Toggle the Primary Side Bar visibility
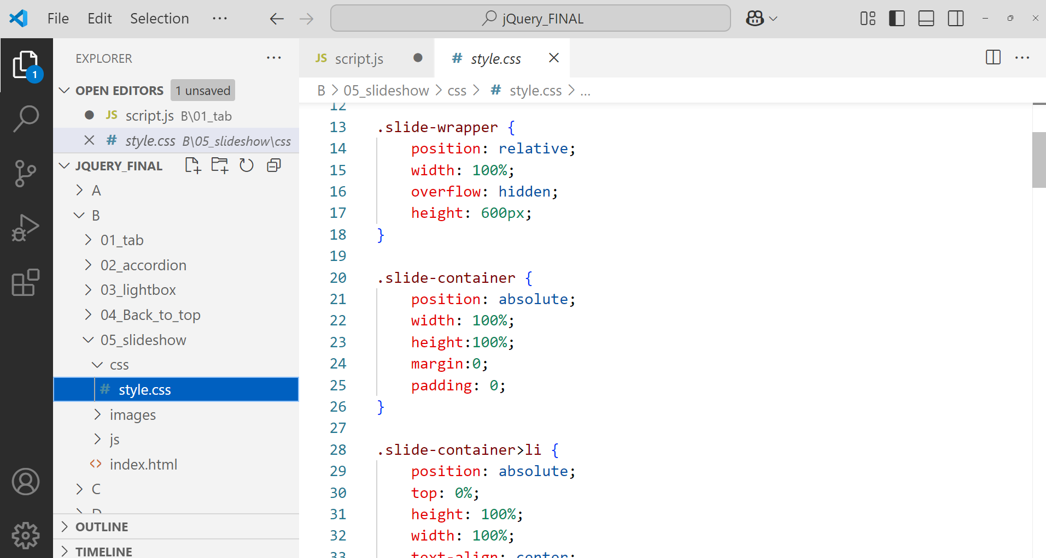 pos(896,18)
